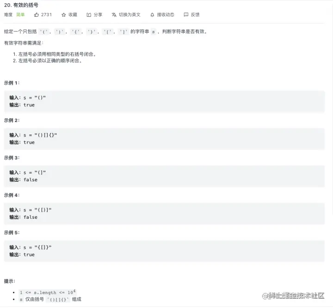This screenshot has width=333, height=308.
Task: Click the share icon
Action: coord(89,15)
